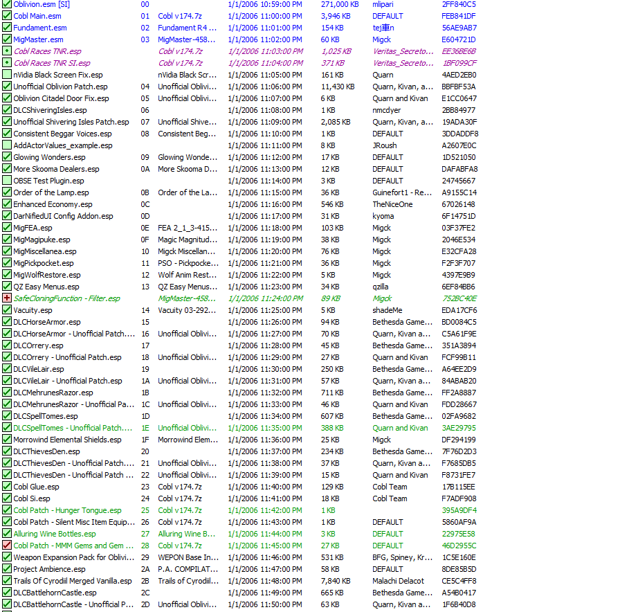Select the Morrowind Elemental Shields.esp file name
Viewport: 629px width, 612px height.
click(67, 440)
